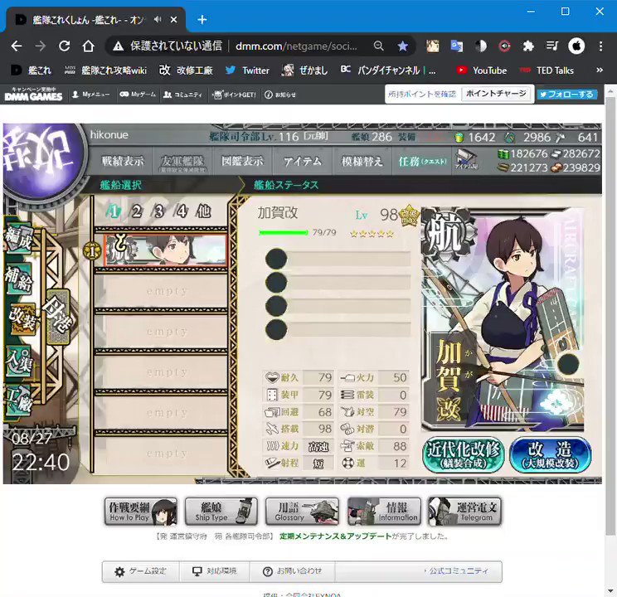Select Kaga ship banner in slot 1

pos(165,250)
